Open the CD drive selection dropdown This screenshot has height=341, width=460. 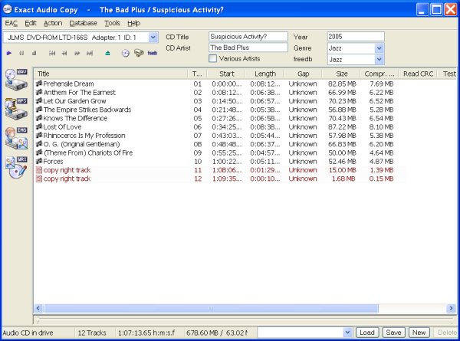[153, 38]
